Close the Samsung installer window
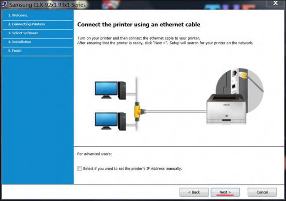Screen dimensions: 286x201 pos(275,3)
